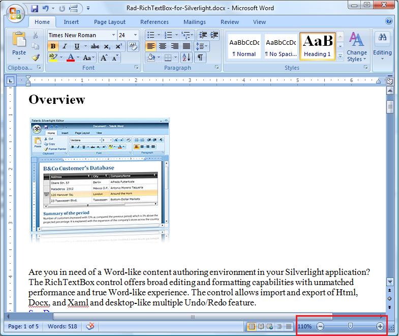Screen dimensions: 399x336
Task: Open the Review tab
Action: tap(230, 22)
